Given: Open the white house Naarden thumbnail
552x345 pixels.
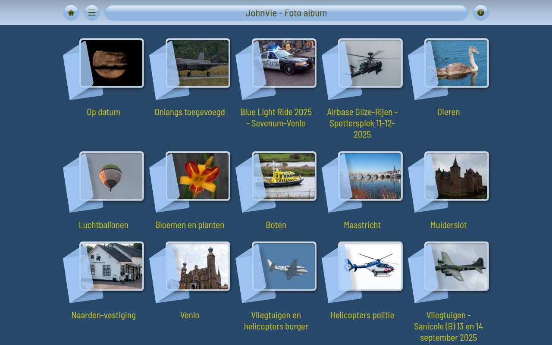Looking at the screenshot, I should (x=112, y=267).
